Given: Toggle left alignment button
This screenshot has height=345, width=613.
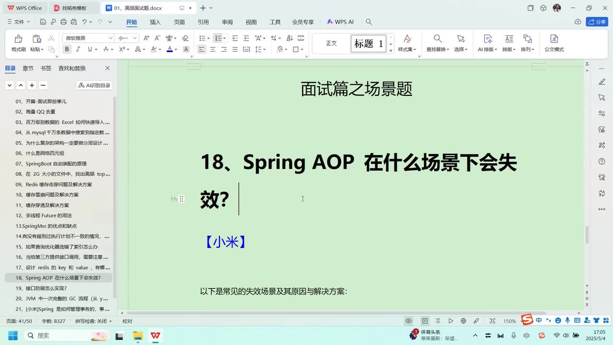Looking at the screenshot, I should point(202,49).
